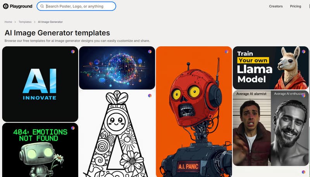Click the badge icon on 404 Emotions template
Image resolution: width=310 pixels, height=177 pixels.
(x=73, y=128)
